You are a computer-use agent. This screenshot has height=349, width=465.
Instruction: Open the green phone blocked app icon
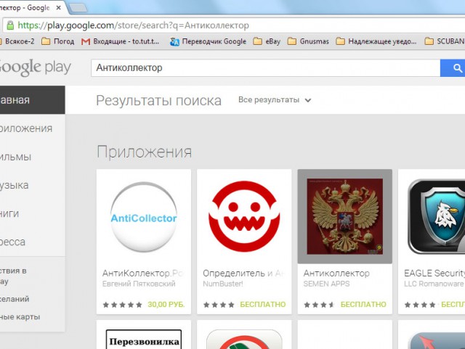(244, 340)
